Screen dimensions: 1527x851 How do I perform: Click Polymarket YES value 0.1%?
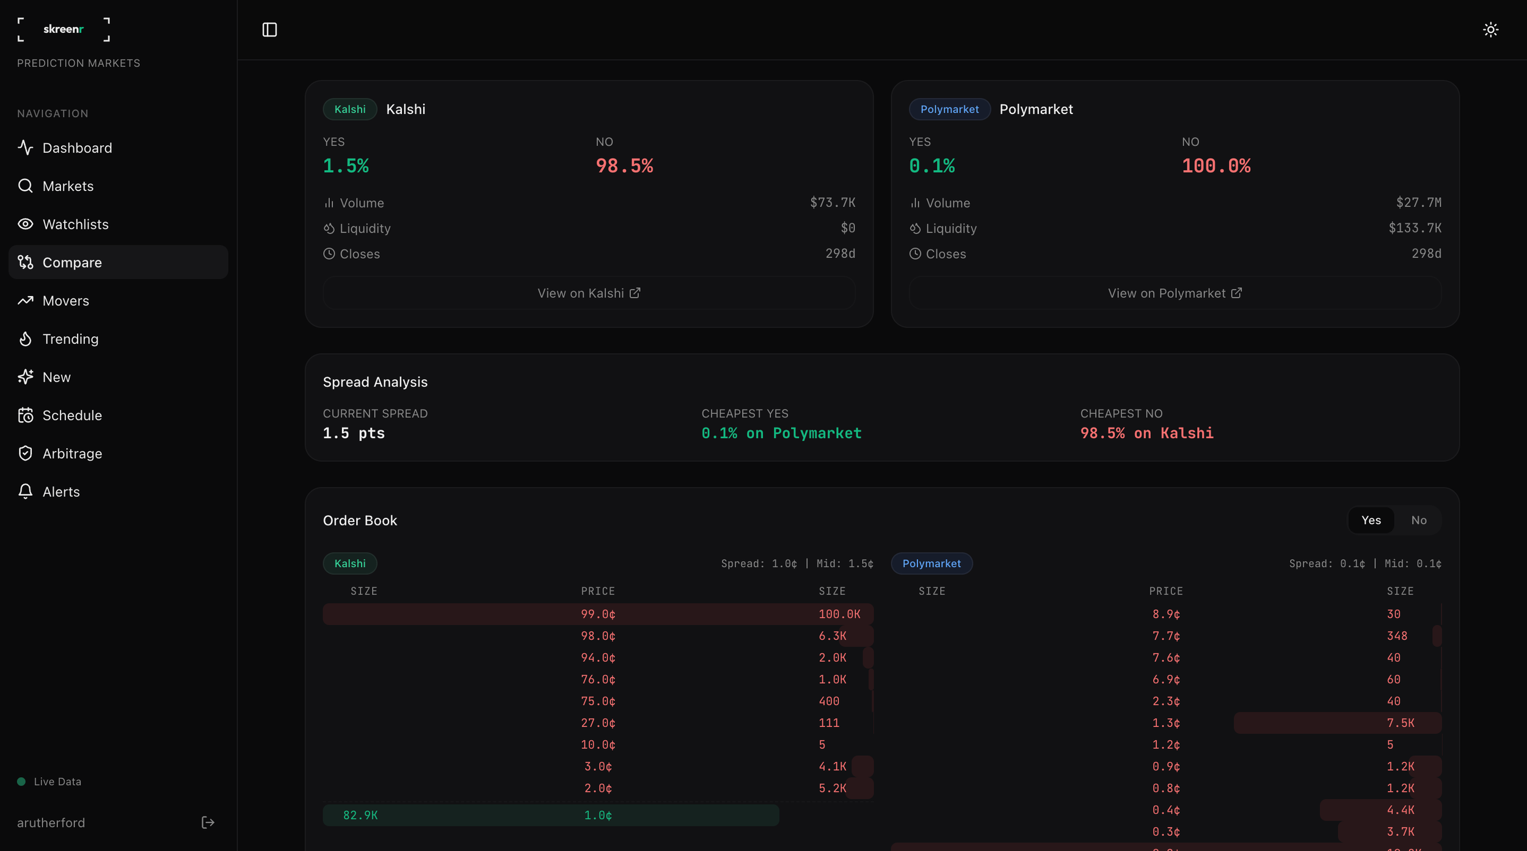[931, 166]
